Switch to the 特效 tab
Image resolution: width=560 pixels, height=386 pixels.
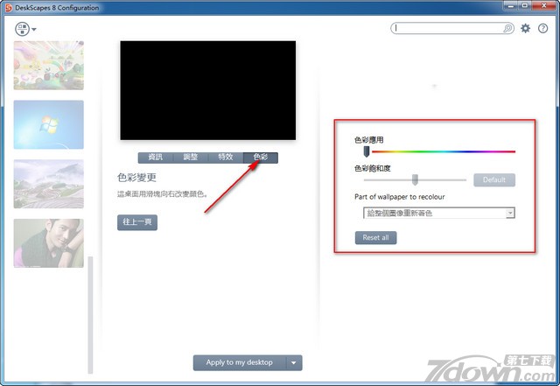point(226,158)
